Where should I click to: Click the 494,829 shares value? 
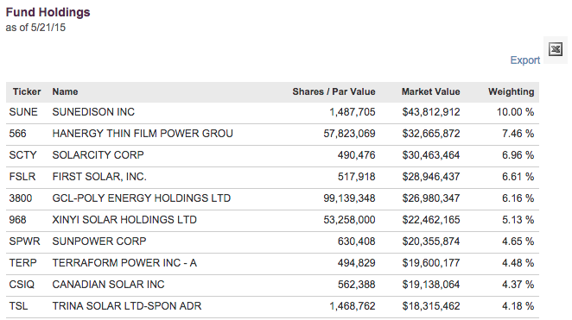pos(356,262)
